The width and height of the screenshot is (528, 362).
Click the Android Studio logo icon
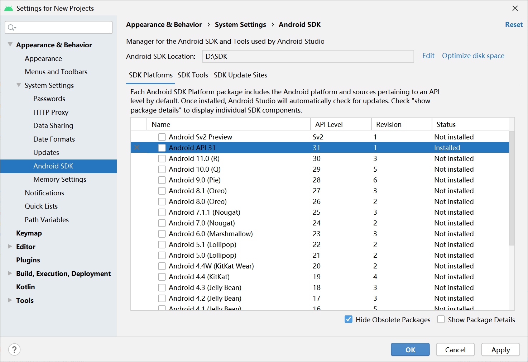coord(9,8)
